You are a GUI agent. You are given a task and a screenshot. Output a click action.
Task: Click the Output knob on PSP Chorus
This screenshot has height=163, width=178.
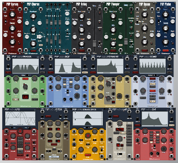pos(33,44)
